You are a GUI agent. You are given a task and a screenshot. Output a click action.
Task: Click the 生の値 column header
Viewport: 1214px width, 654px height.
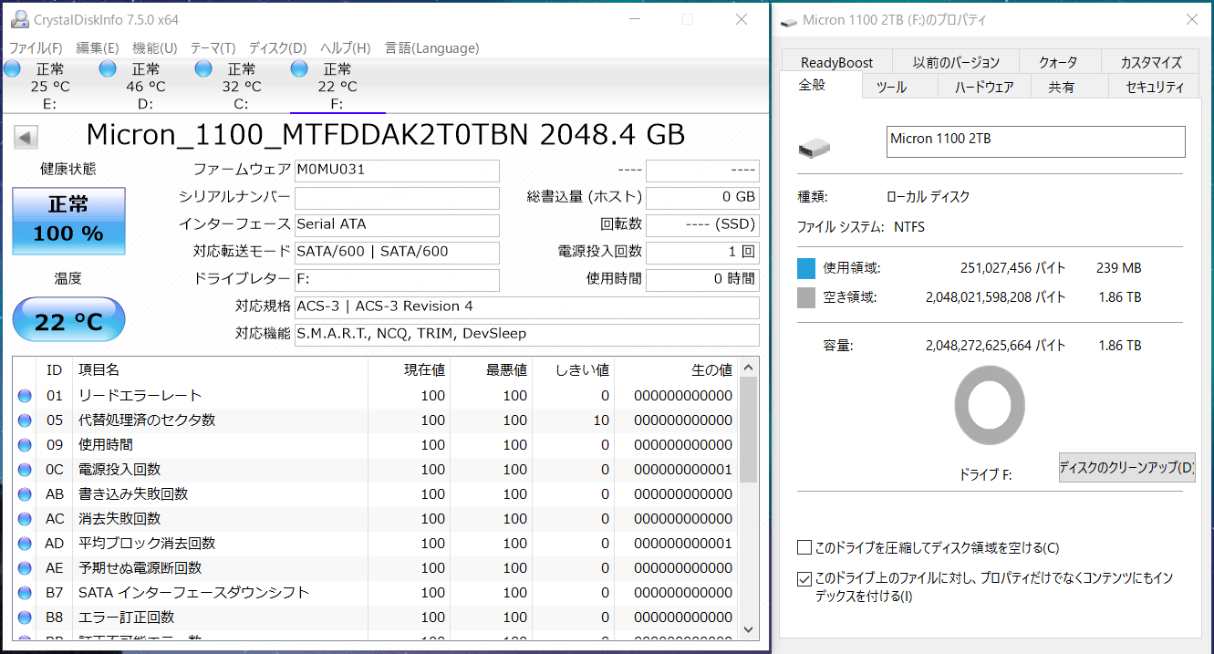coord(676,369)
